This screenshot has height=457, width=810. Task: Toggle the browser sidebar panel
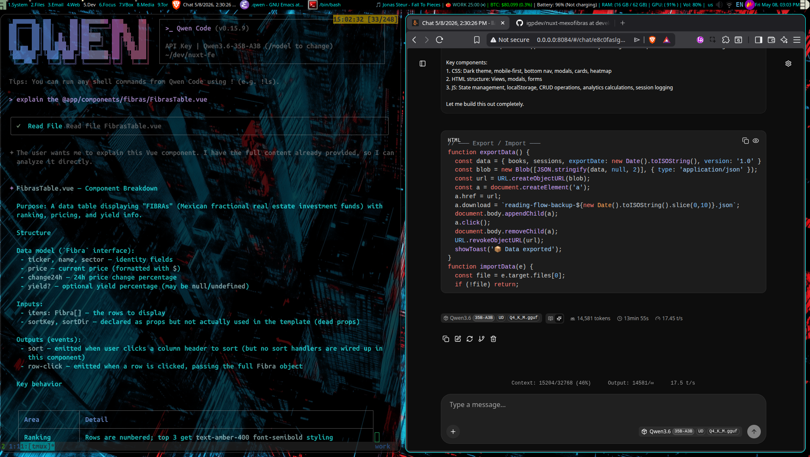tap(759, 40)
